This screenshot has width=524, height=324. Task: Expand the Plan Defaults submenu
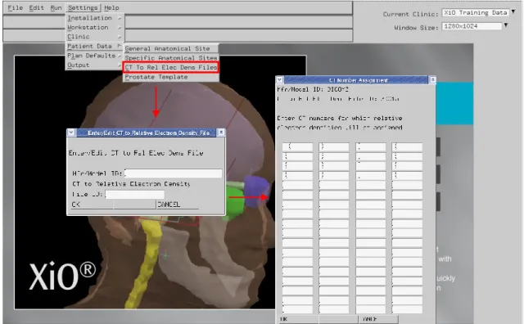[x=95, y=56]
